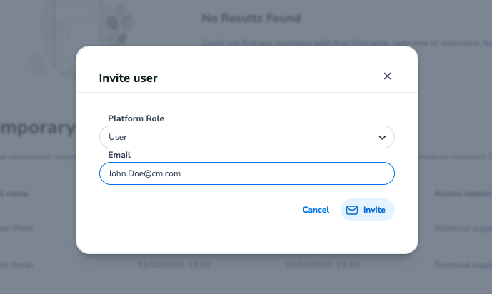Open the Platform Role combo box showing User

246,137
